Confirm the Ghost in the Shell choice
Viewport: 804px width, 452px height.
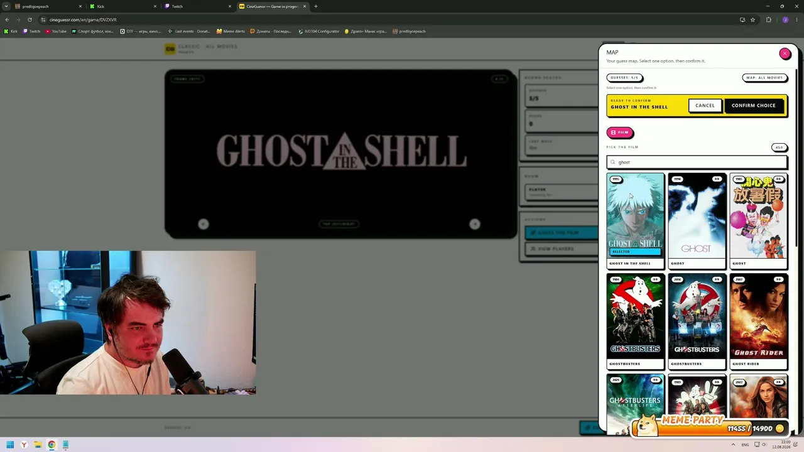pyautogui.click(x=753, y=105)
